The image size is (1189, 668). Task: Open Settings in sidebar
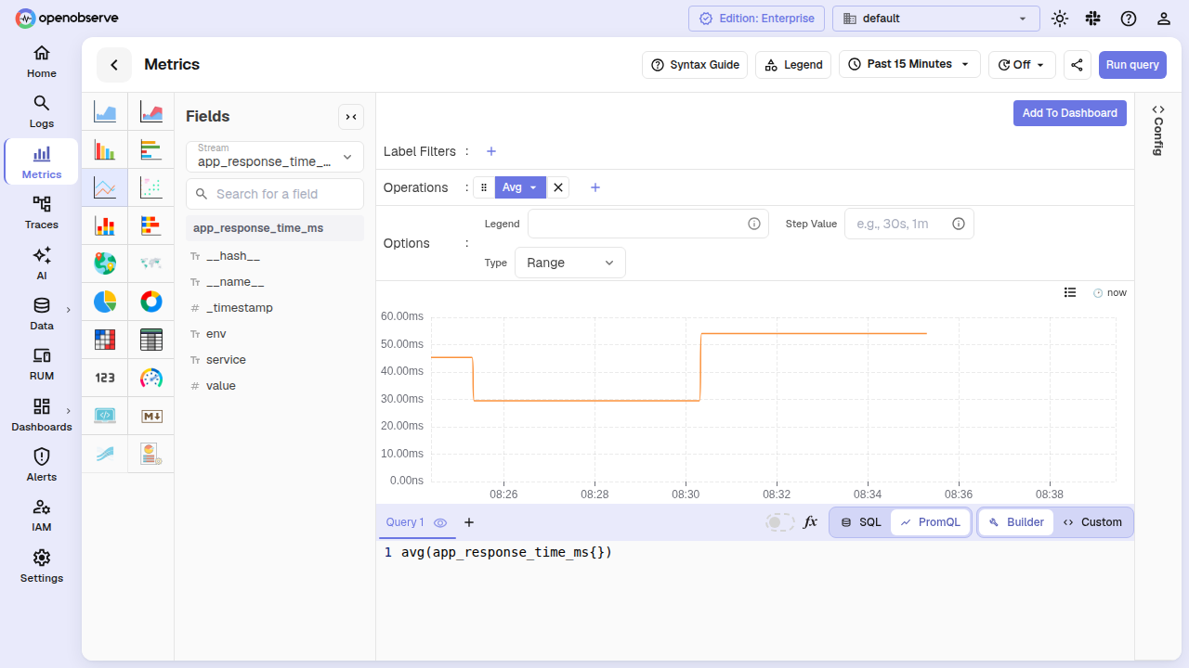(42, 565)
